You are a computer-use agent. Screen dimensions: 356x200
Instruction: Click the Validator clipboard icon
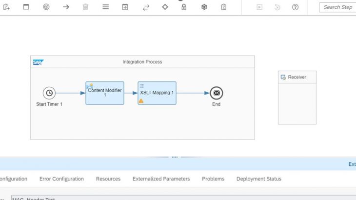223,7
